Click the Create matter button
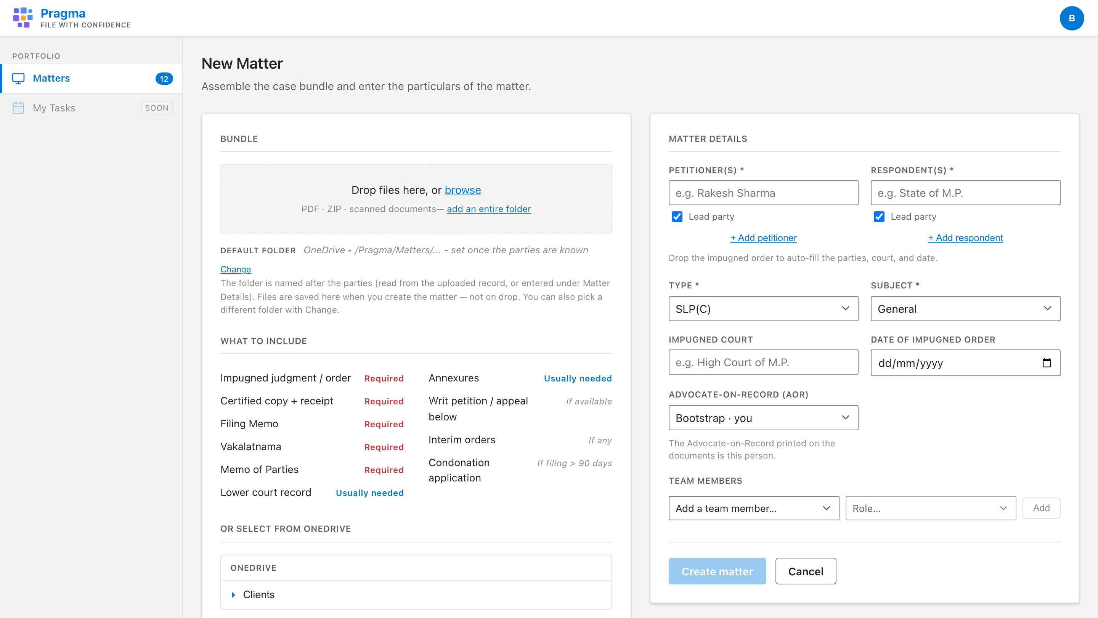 click(717, 571)
